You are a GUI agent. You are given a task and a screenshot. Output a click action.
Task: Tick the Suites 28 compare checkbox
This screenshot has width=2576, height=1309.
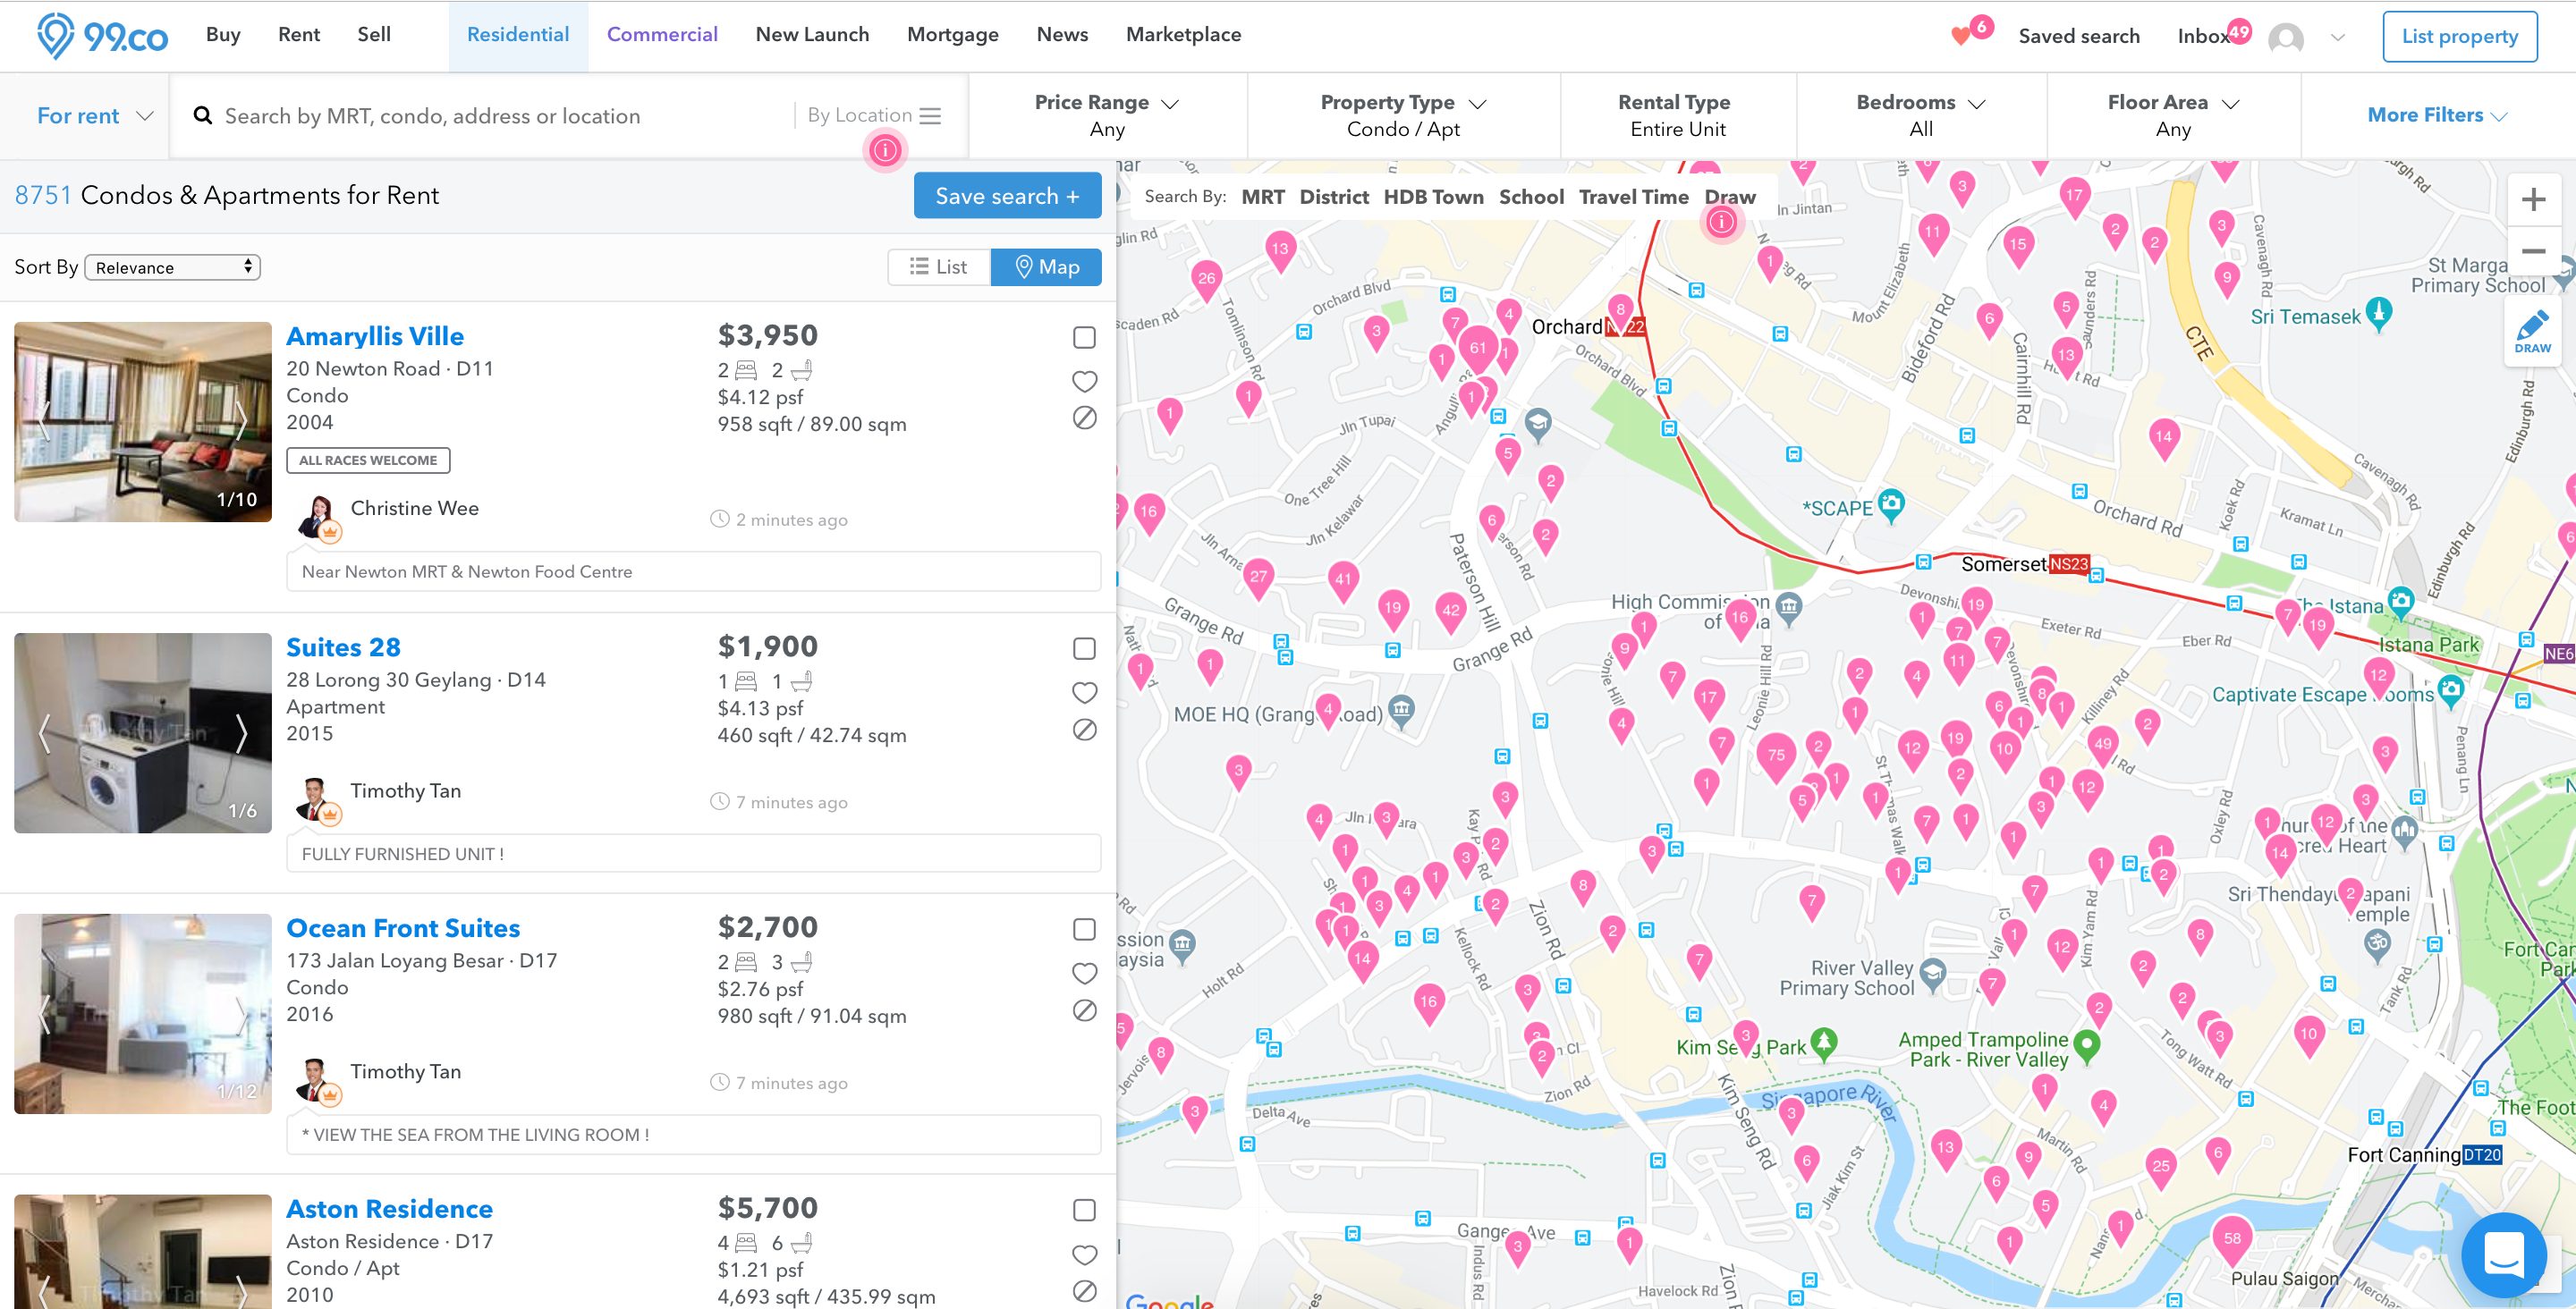[1084, 648]
